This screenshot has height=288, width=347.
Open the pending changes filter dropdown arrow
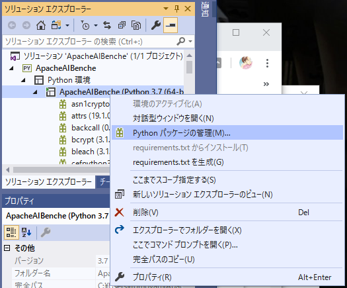pyautogui.click(x=96, y=26)
